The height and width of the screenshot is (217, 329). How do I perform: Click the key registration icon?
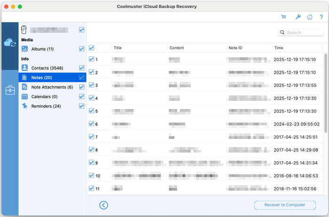pyautogui.click(x=298, y=17)
